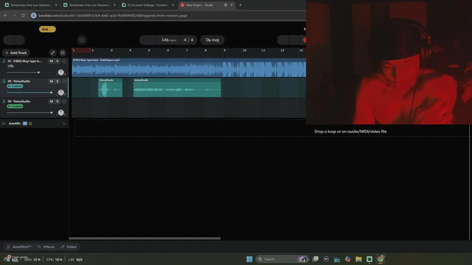This screenshot has height=265, width=472.
Task: Click the red record button
Action: 305,40
